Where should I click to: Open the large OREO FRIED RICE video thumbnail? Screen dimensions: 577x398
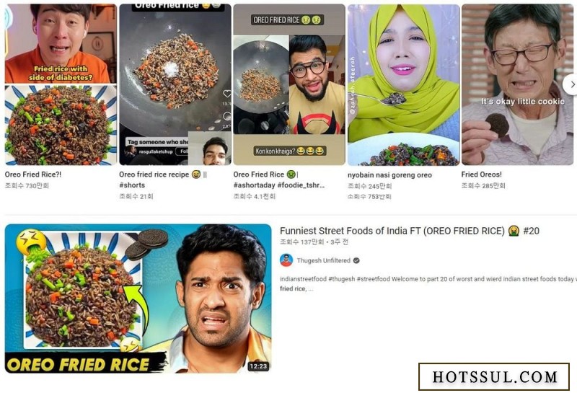[x=138, y=298]
